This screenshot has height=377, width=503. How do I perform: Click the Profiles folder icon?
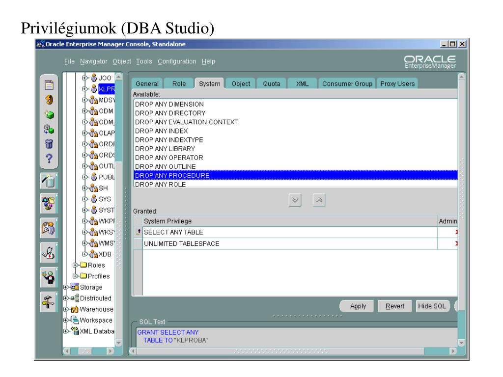pyautogui.click(x=84, y=276)
